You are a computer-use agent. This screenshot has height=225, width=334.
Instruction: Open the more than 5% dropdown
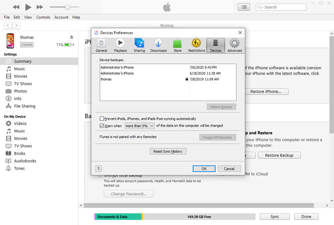(139, 126)
